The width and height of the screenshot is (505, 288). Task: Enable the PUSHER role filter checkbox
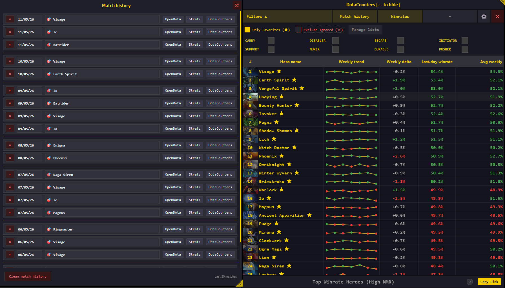pos(465,49)
